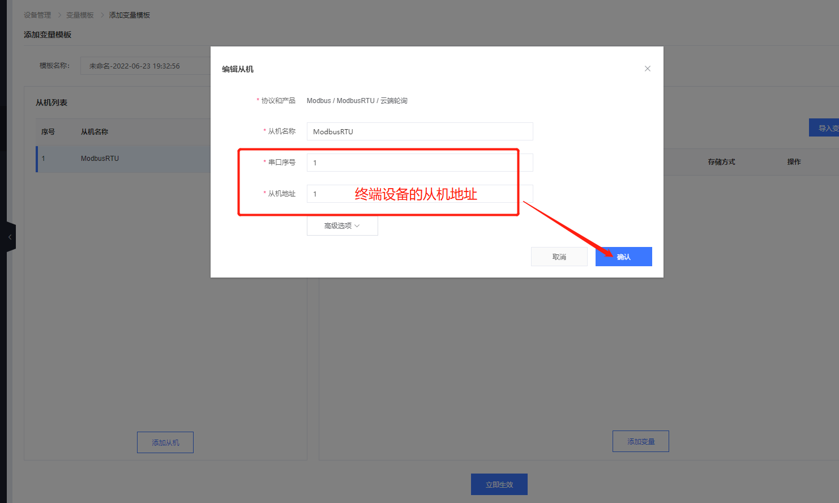This screenshot has width=839, height=503.
Task: Click the 高级选项 chevron arrow
Action: pyautogui.click(x=357, y=226)
